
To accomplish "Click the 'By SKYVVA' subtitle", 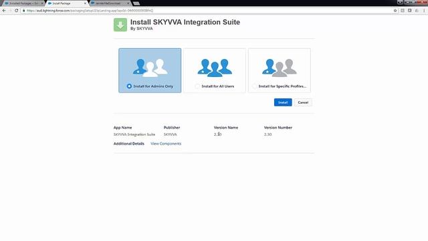I will [x=141, y=29].
